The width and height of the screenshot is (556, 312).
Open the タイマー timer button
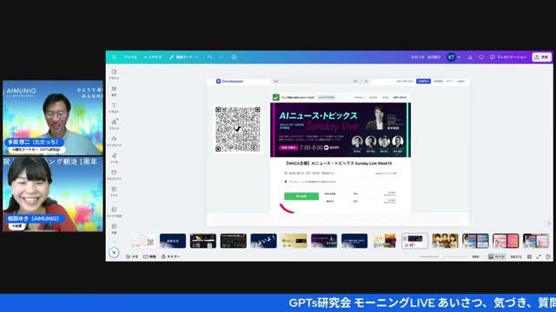click(170, 257)
